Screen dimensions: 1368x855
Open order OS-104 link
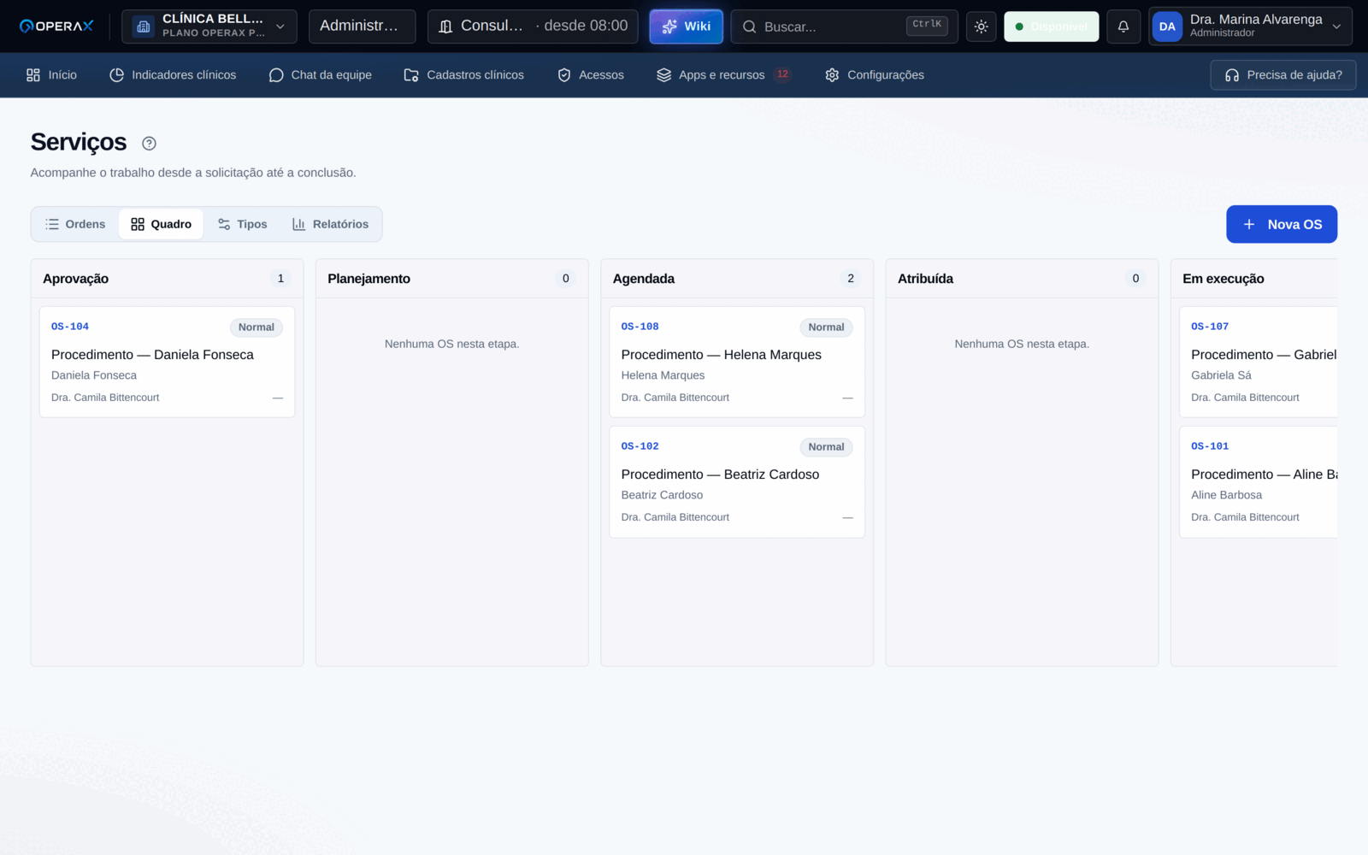tap(70, 327)
